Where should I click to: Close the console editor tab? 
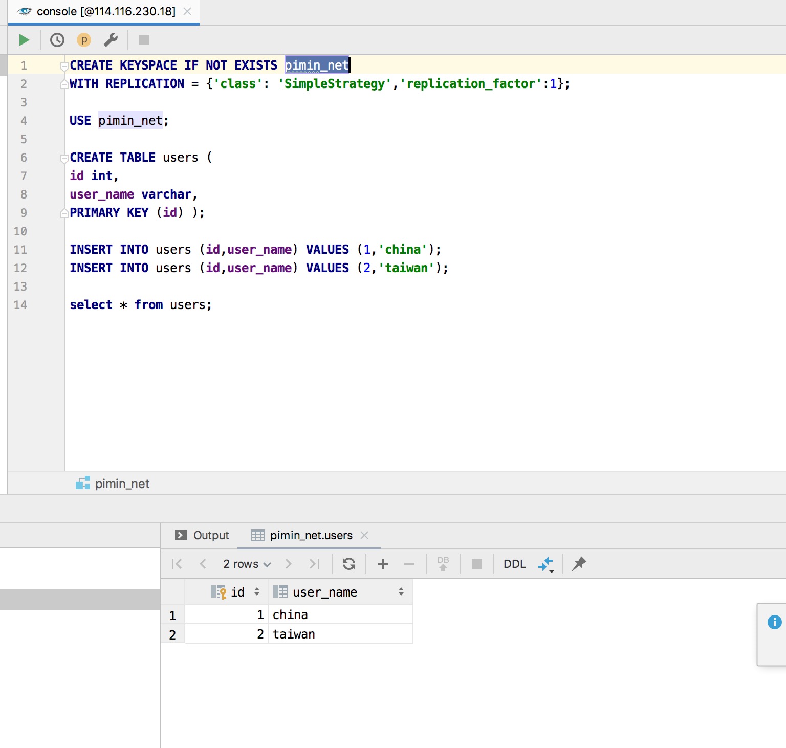coord(187,11)
